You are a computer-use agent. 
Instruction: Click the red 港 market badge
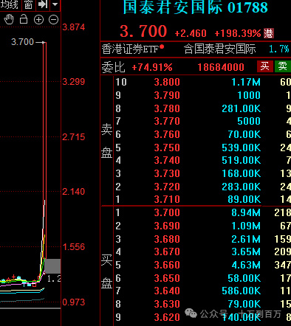269,33
